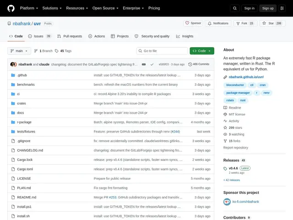Click the file icon for CHANGELOG.md
Image resolution: width=293 pixels, height=220 pixels.
point(13,150)
